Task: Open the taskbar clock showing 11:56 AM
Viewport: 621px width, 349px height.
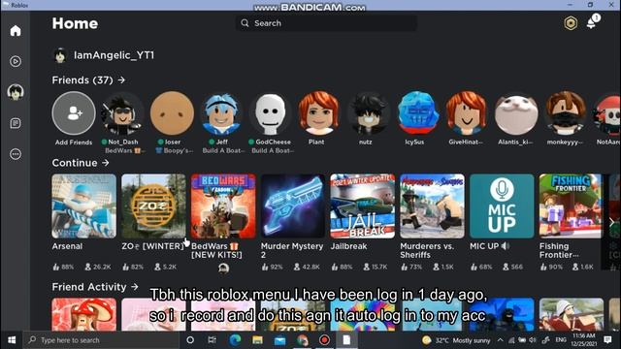Action: click(584, 340)
